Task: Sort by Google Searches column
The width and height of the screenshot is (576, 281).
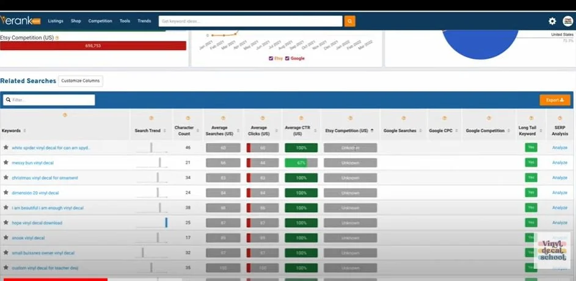Action: 421,131
